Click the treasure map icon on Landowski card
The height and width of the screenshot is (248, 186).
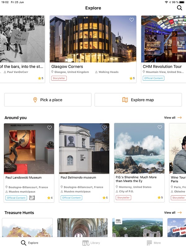pos(32,198)
